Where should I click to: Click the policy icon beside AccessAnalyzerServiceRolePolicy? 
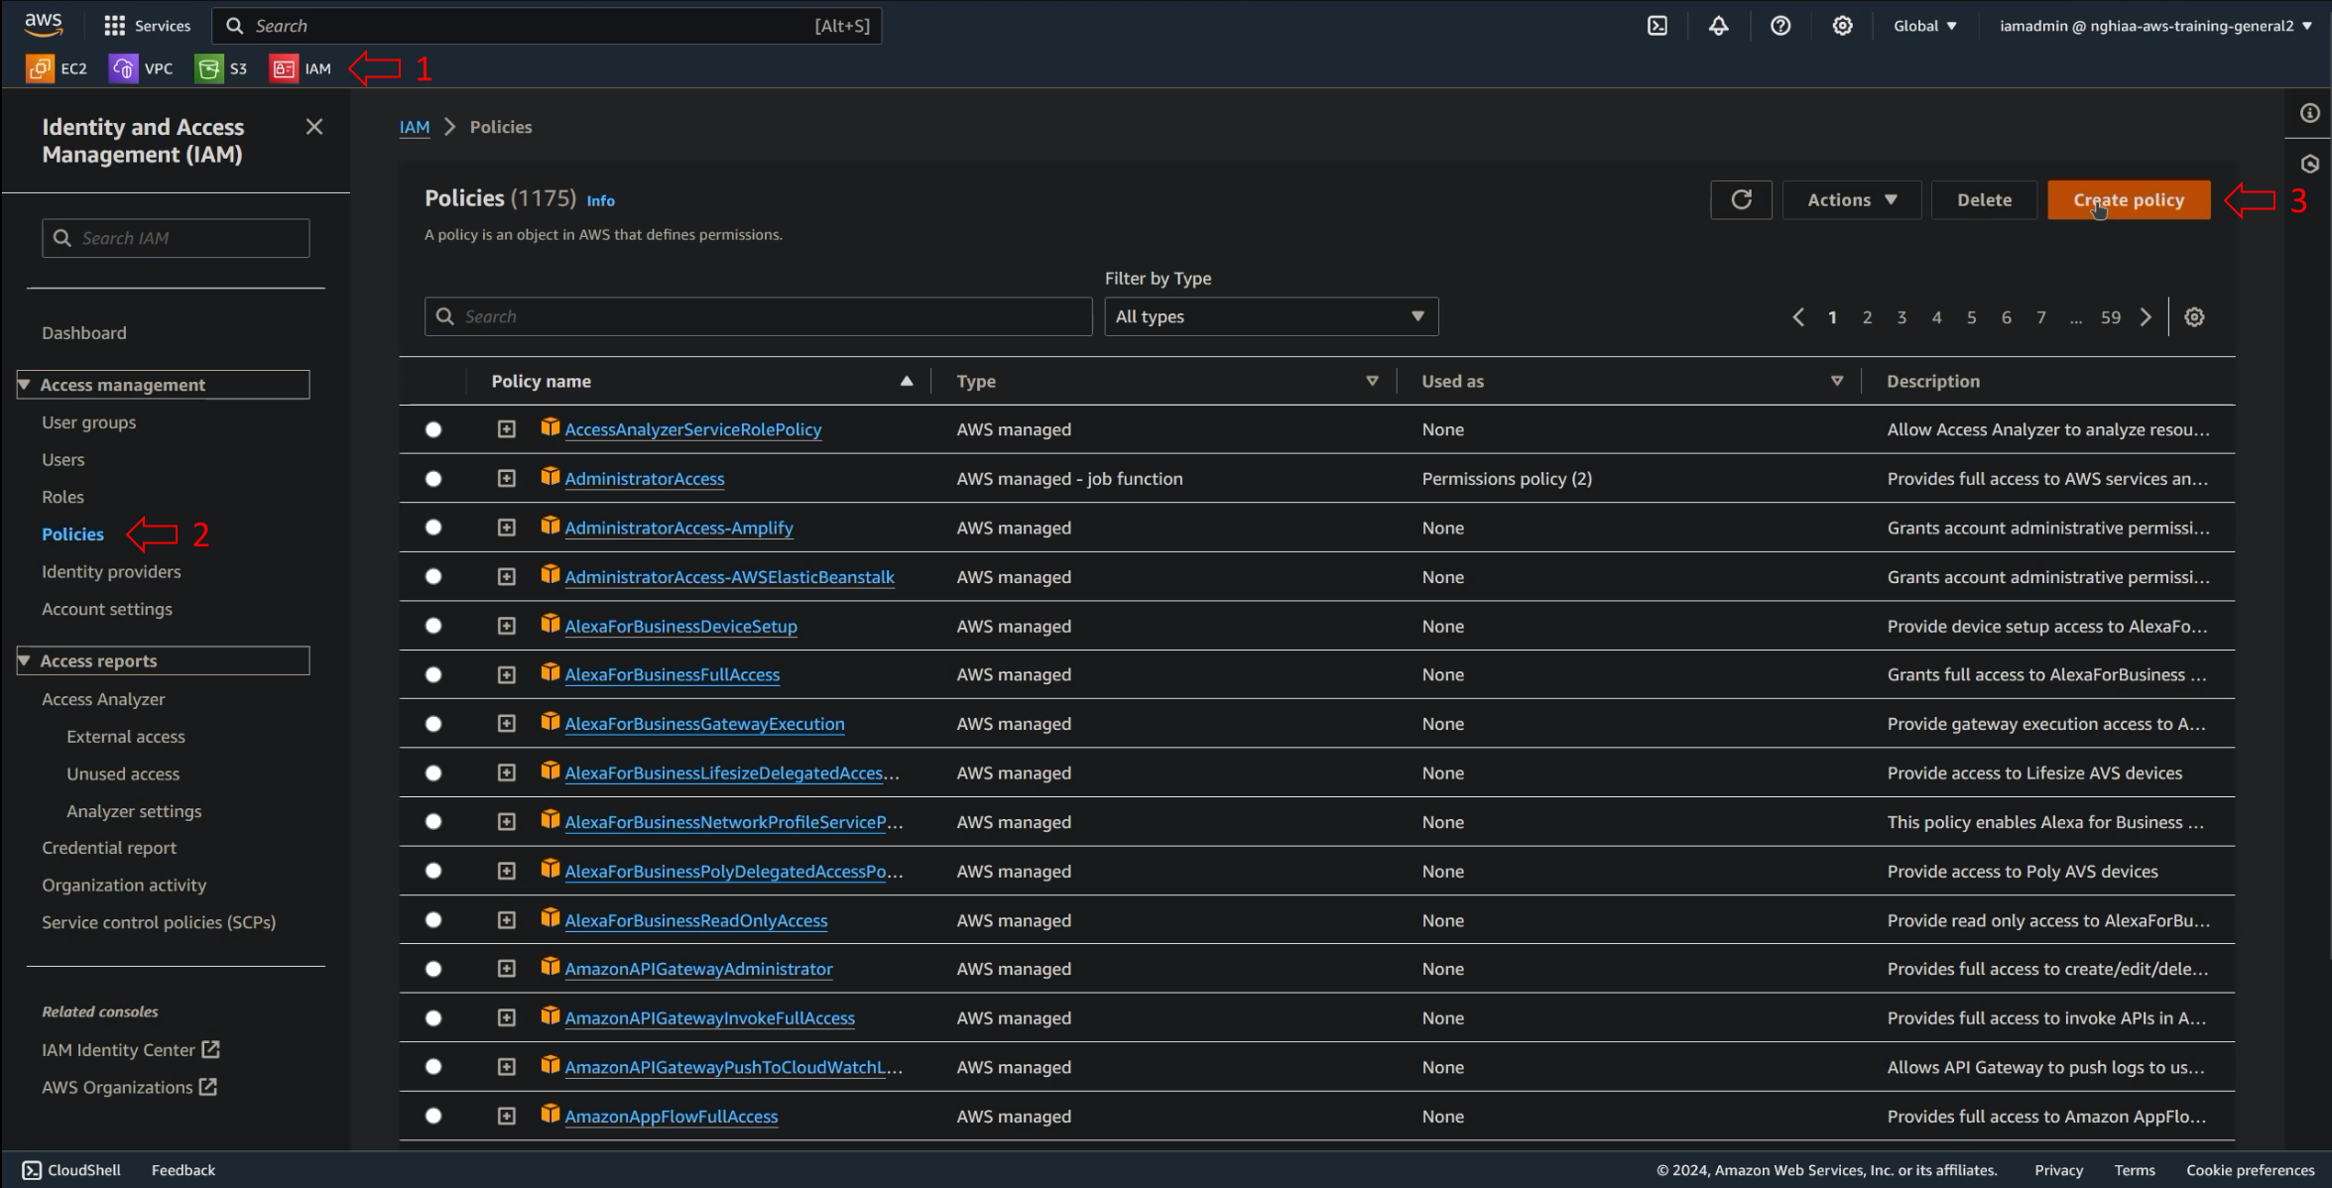click(x=551, y=427)
